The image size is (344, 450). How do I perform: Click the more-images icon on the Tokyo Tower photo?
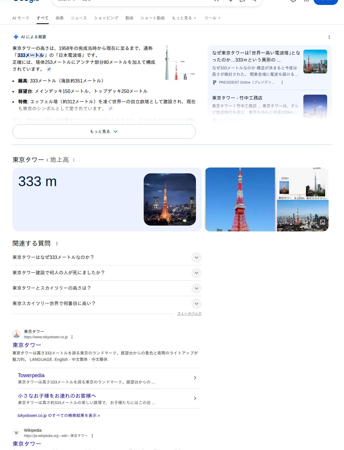[x=323, y=222]
